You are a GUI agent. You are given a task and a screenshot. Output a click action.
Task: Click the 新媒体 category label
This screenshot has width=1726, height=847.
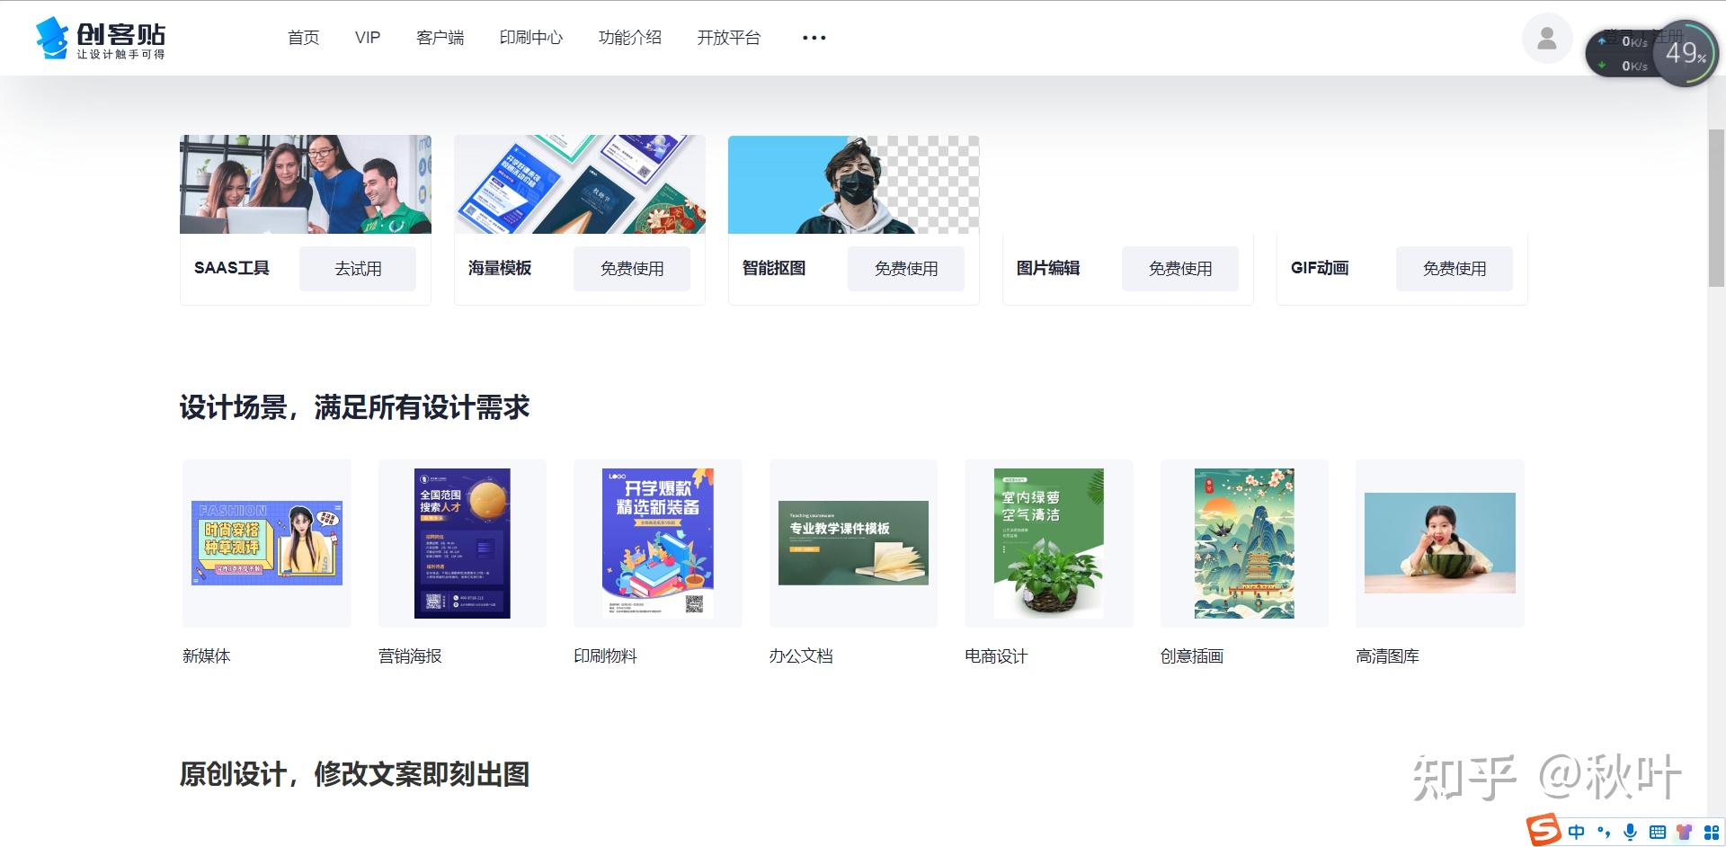click(x=207, y=656)
